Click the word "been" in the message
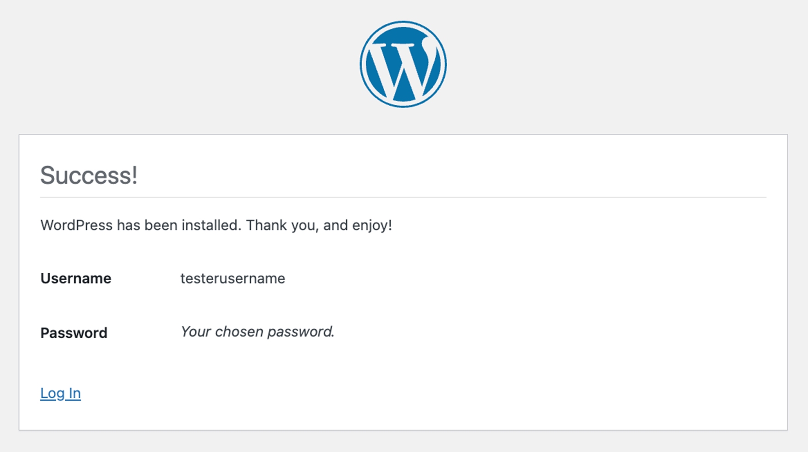 point(160,225)
